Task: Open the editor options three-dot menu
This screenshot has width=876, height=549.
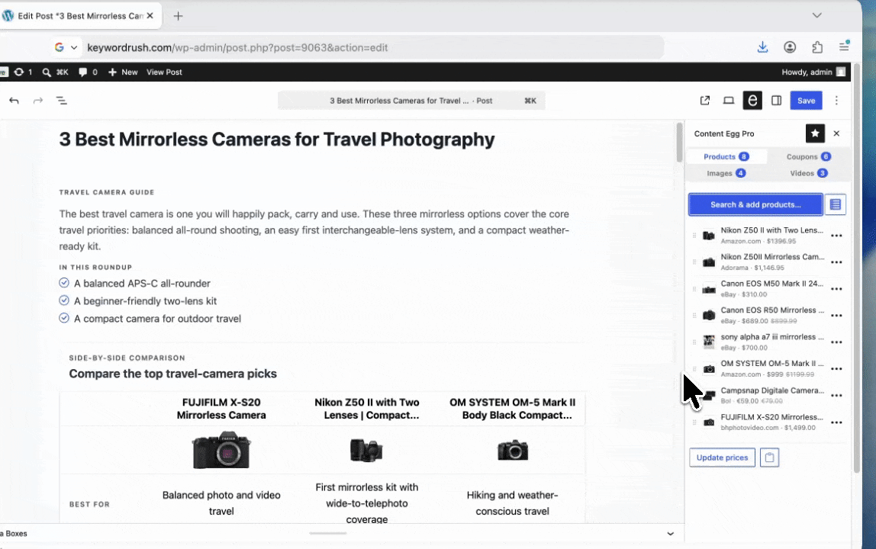Action: click(x=836, y=101)
